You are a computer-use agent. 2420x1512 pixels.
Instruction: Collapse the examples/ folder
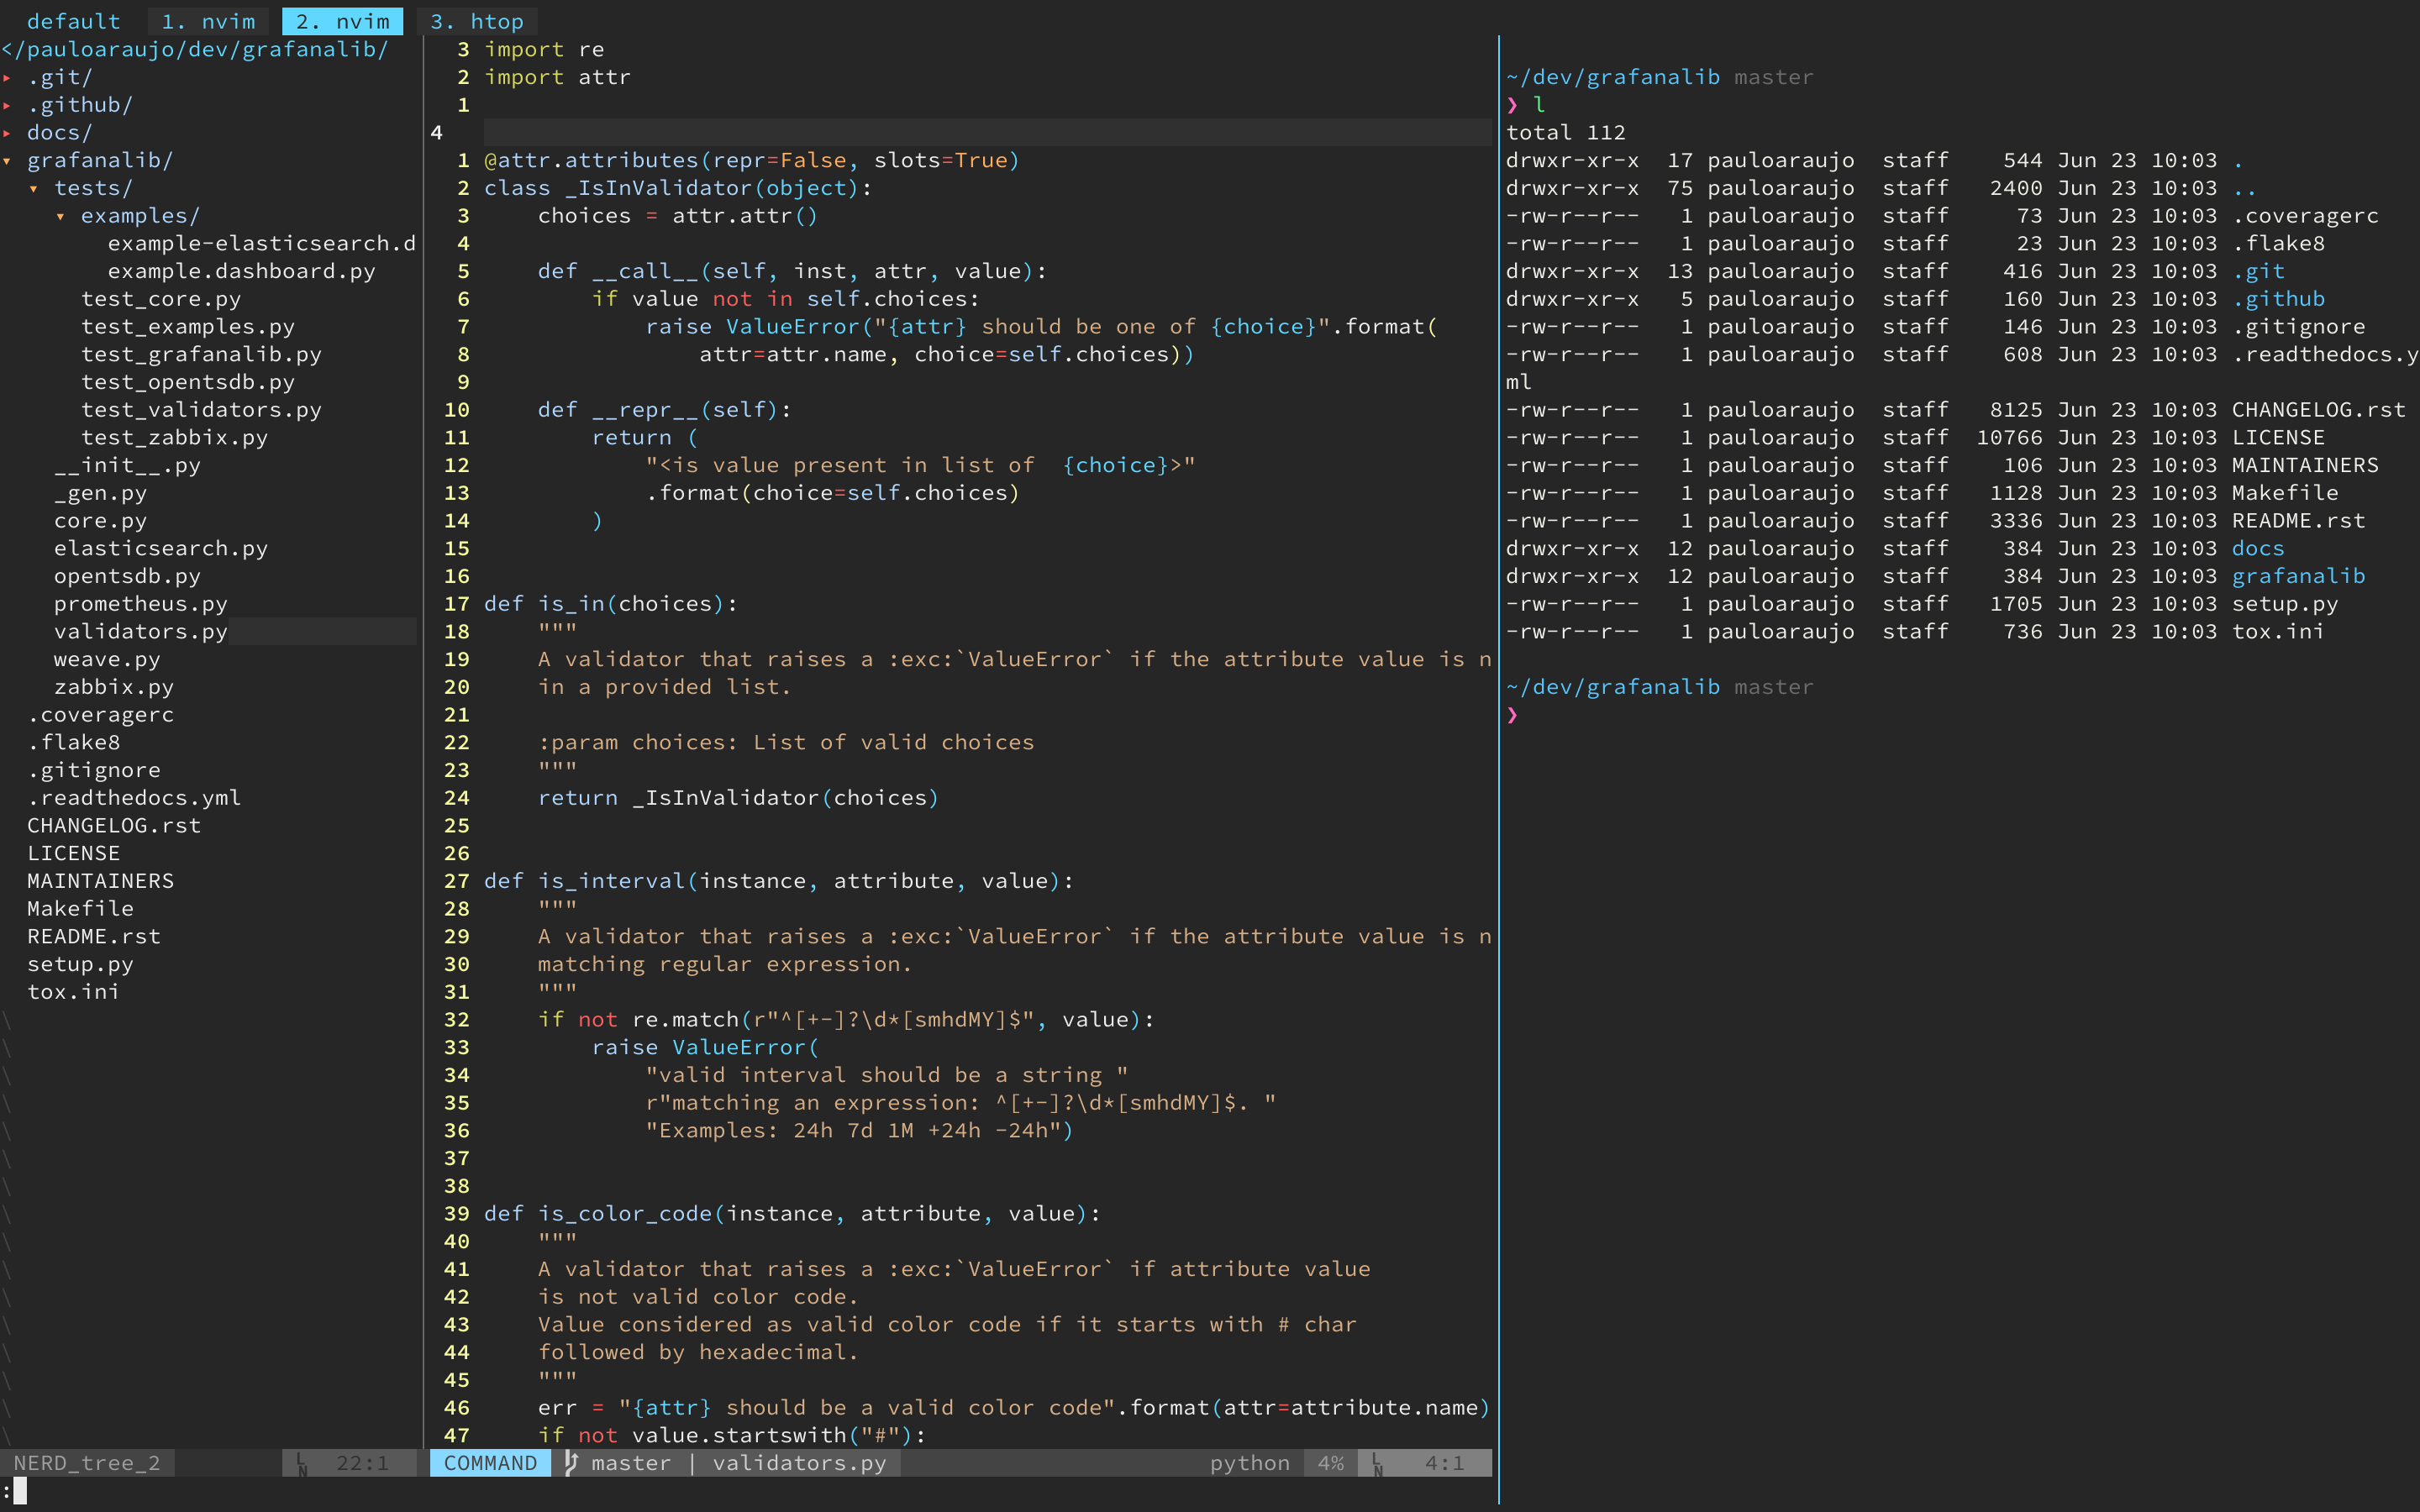[x=61, y=216]
